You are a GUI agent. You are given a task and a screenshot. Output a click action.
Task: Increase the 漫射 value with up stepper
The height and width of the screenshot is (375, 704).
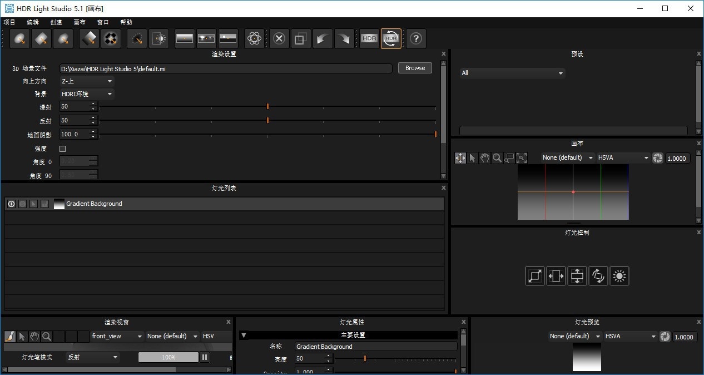point(93,103)
